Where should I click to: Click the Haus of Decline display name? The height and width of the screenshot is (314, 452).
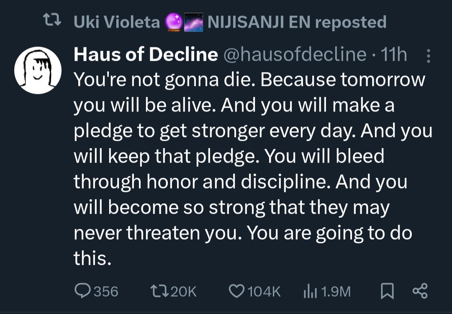[146, 54]
